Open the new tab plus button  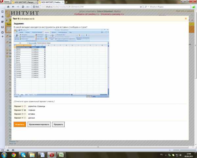tap(67, 2)
